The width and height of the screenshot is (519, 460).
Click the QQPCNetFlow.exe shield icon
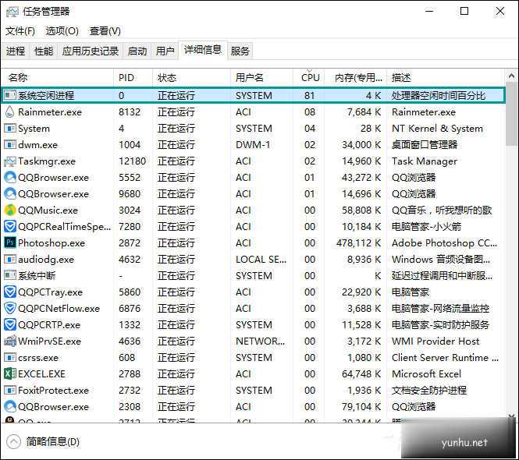click(x=10, y=309)
